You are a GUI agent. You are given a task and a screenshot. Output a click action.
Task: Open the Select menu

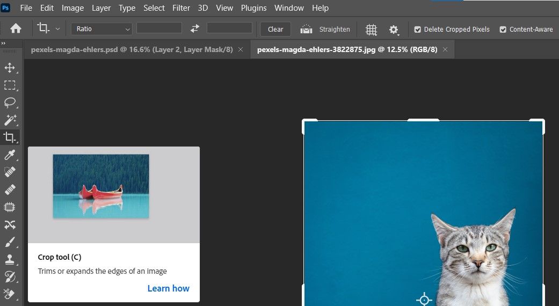[154, 8]
